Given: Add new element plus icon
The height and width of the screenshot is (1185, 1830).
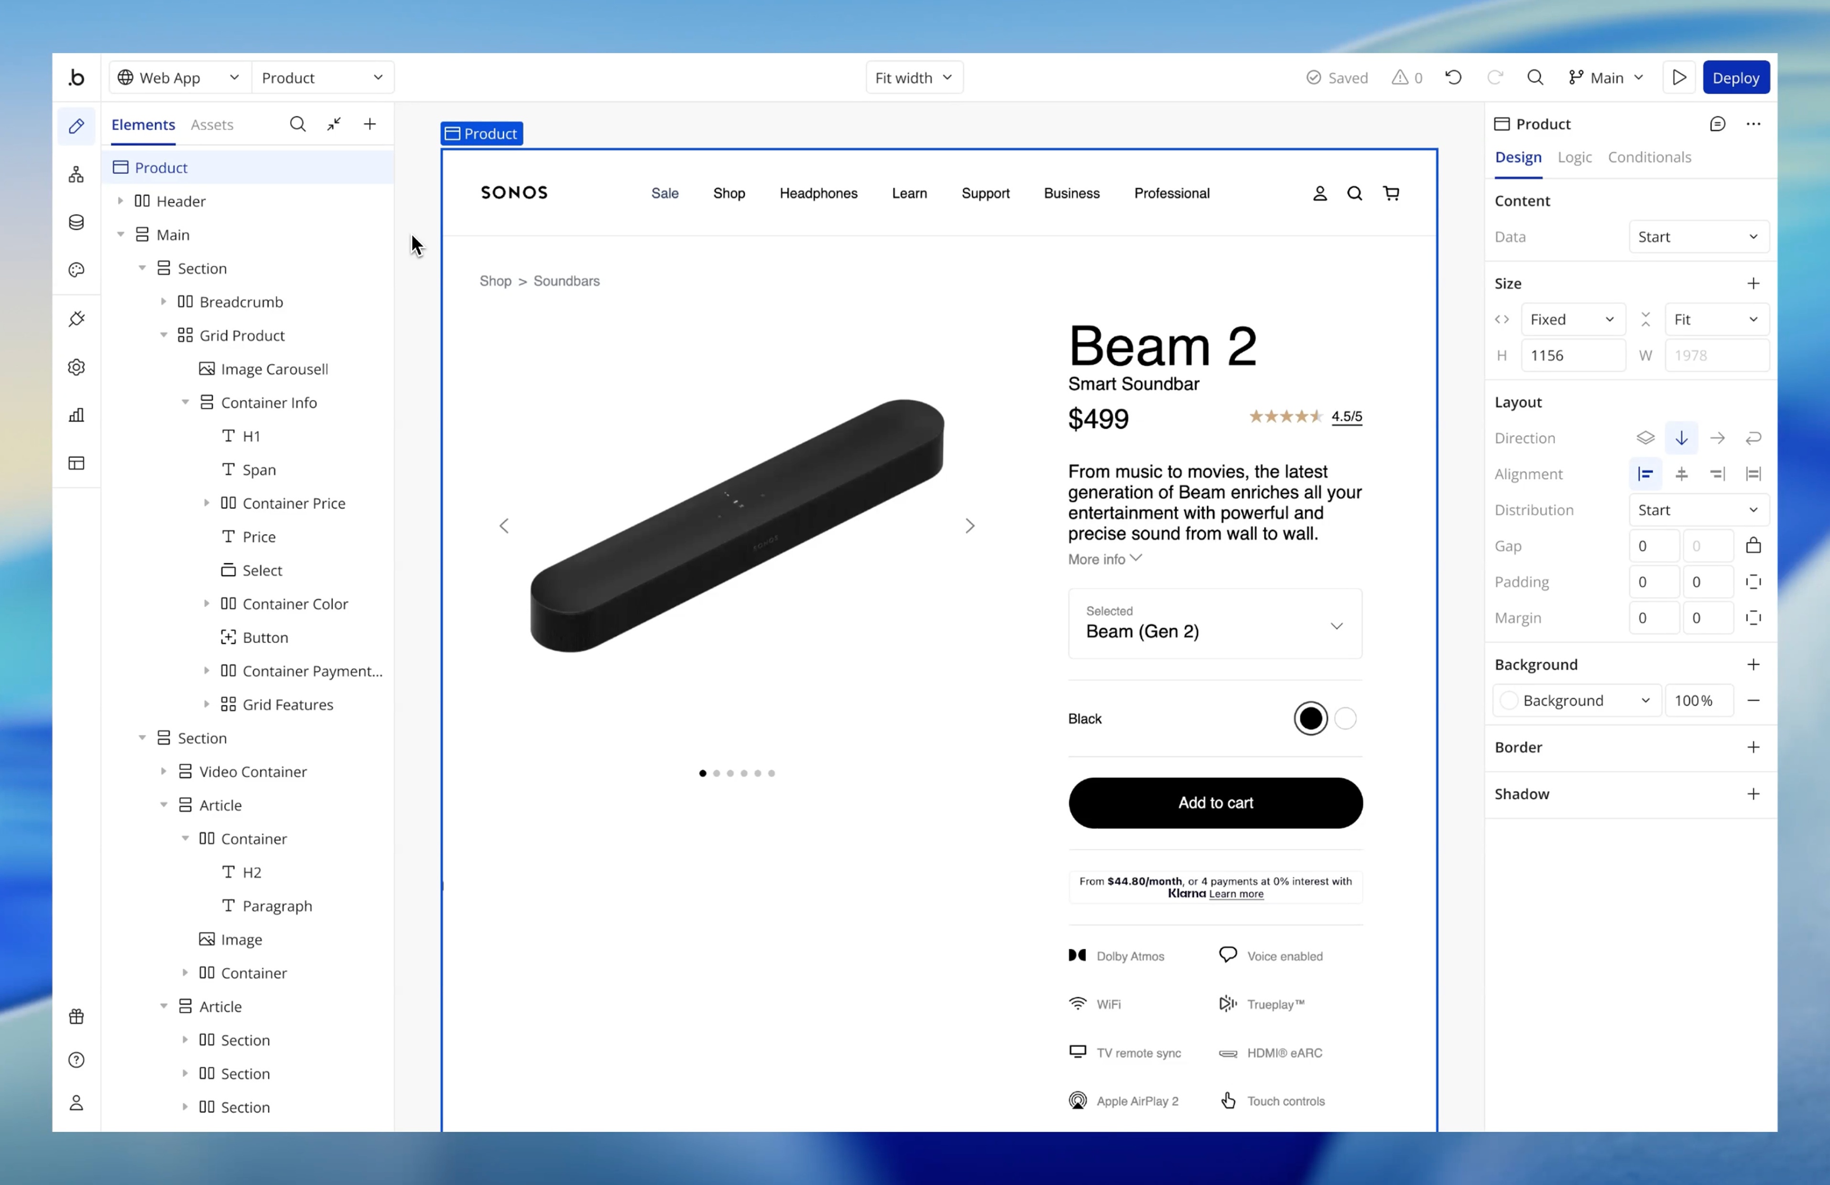Looking at the screenshot, I should coord(370,124).
